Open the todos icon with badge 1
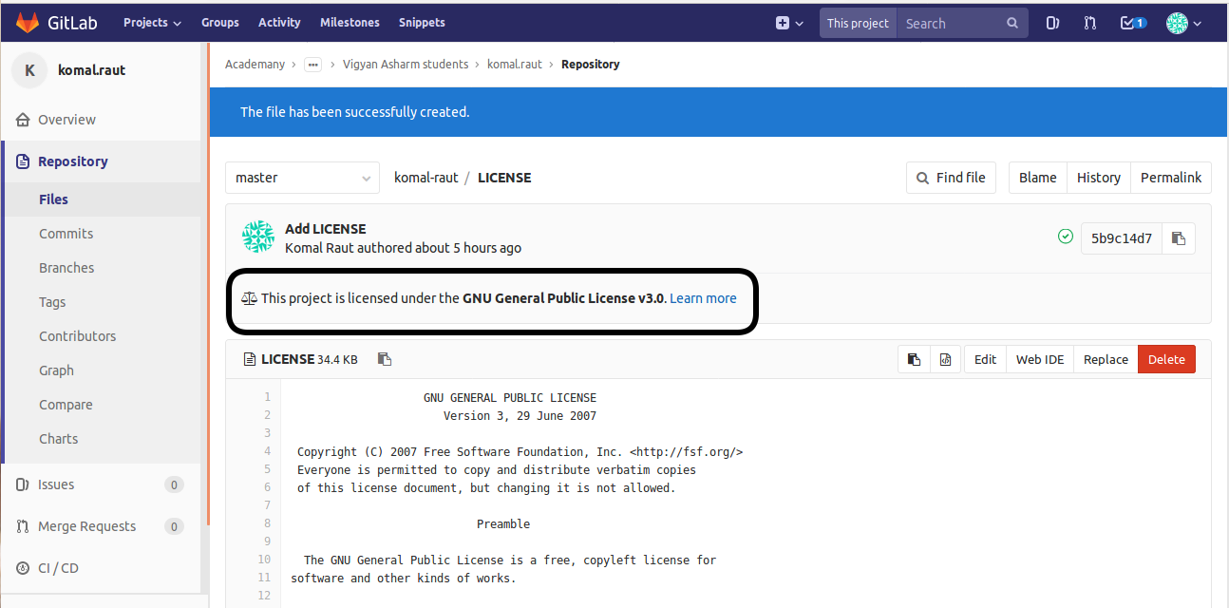Viewport: 1229px width, 608px height. tap(1133, 23)
